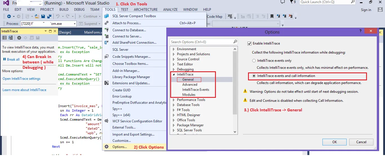385x157 pixels.
Task: Collapse the IntelliTrace tree node
Action: [174, 74]
